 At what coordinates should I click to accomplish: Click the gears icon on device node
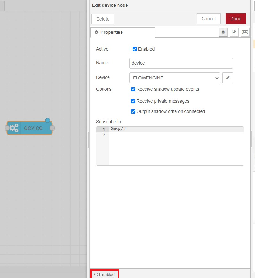(x=14, y=128)
